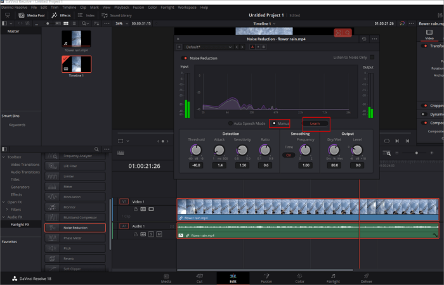Open Noise Reduction window options menu

[x=374, y=39]
